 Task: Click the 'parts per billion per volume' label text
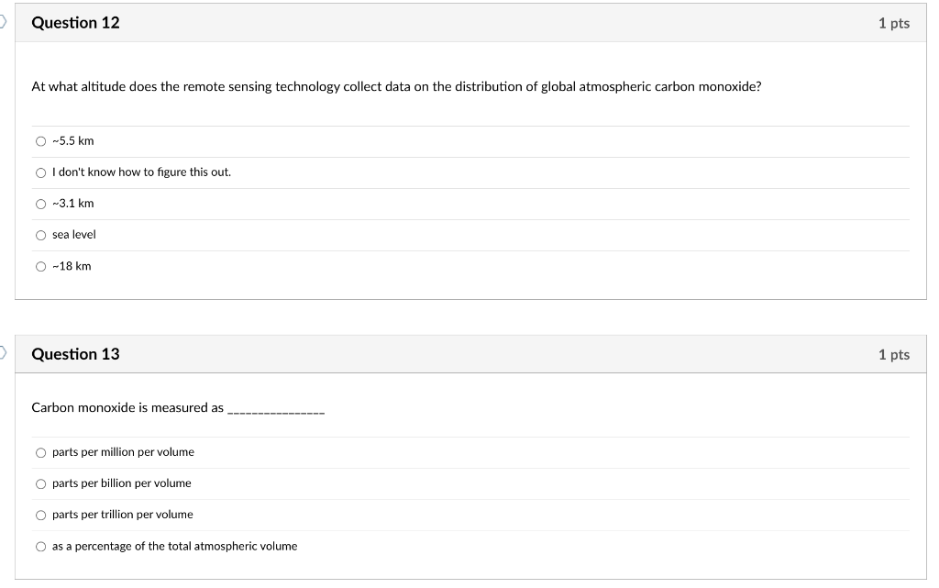[122, 483]
